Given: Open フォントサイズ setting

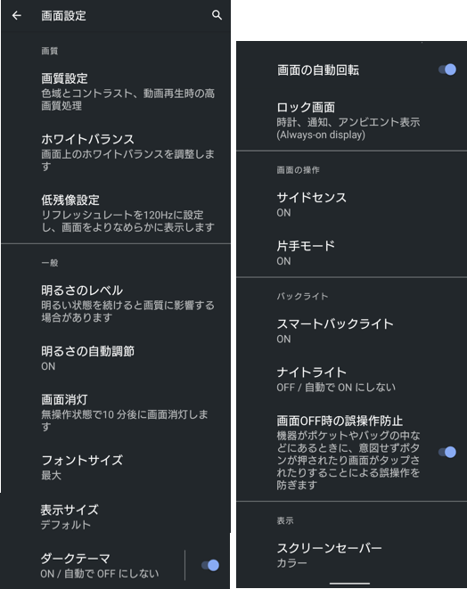Looking at the screenshot, I should pos(116,467).
